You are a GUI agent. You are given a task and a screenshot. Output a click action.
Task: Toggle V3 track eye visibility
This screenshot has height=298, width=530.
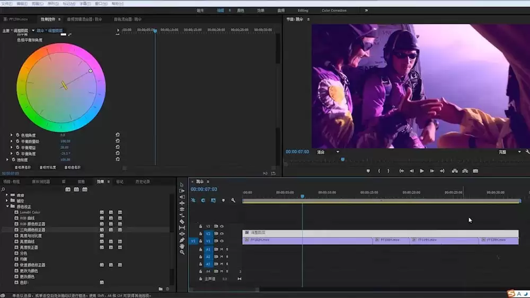(222, 227)
